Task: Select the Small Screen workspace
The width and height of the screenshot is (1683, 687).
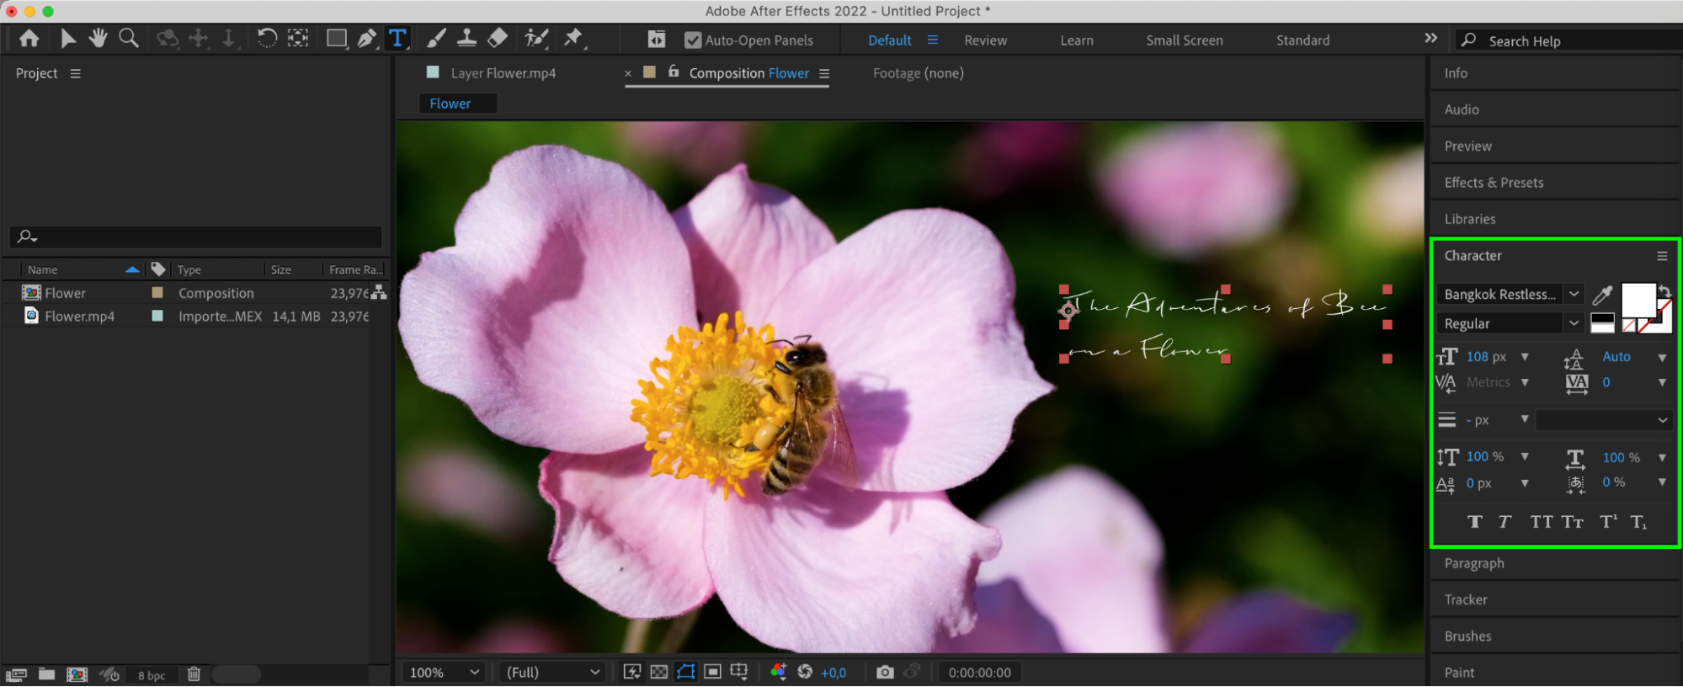Action: pyautogui.click(x=1184, y=40)
